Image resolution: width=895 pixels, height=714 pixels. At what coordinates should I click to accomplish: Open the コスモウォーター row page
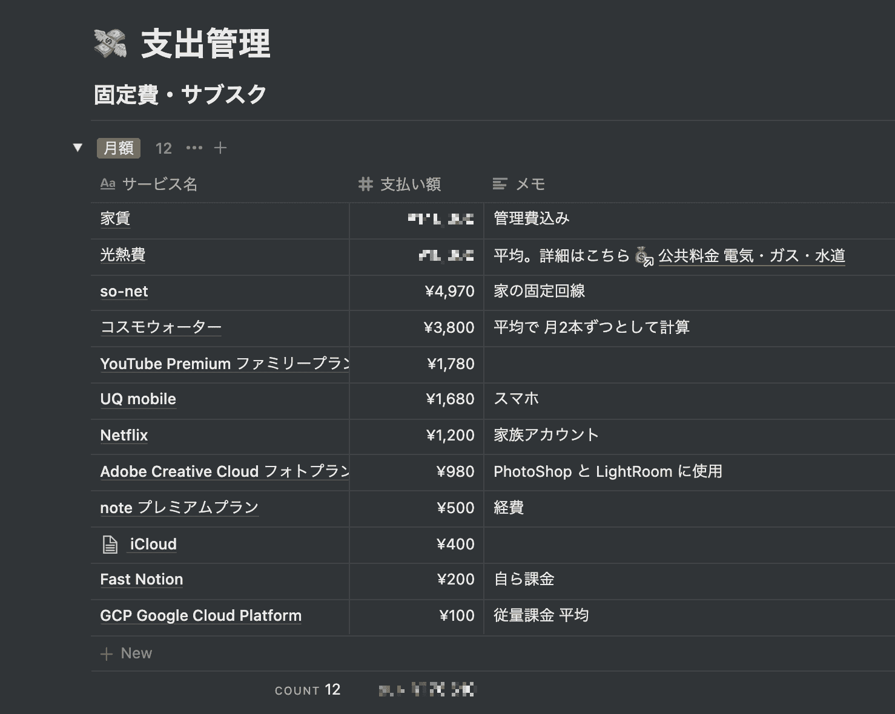[x=161, y=327]
